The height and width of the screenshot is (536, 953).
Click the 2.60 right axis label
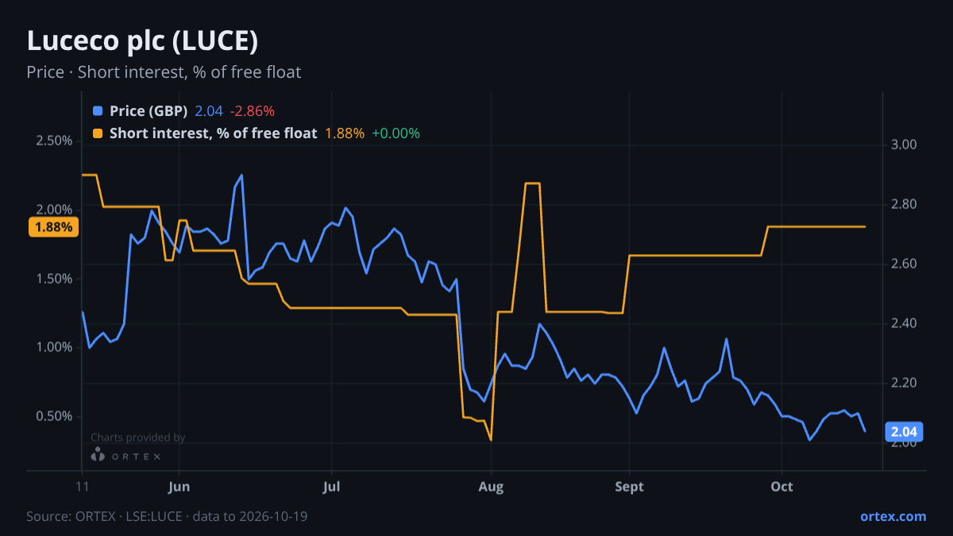tap(905, 264)
